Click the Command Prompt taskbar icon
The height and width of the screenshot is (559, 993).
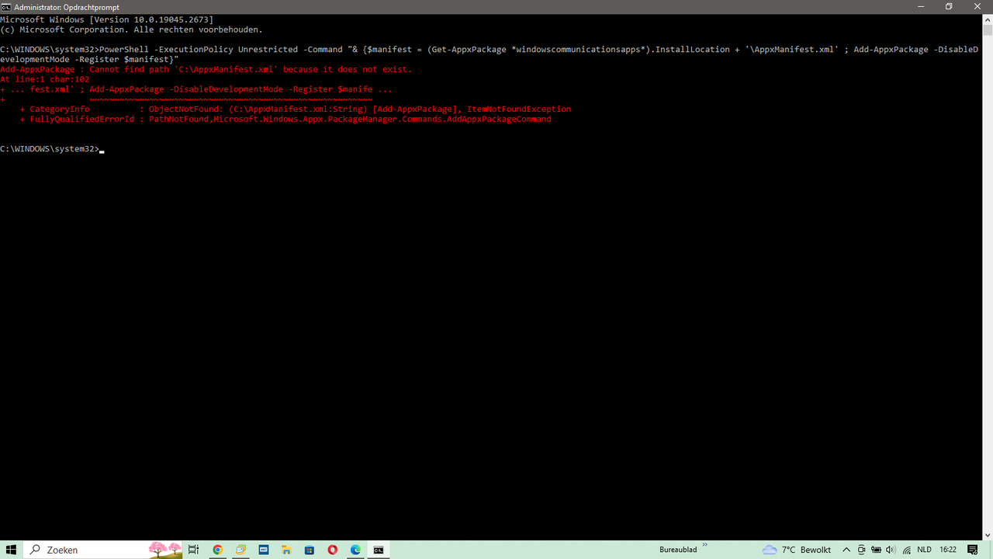click(379, 550)
